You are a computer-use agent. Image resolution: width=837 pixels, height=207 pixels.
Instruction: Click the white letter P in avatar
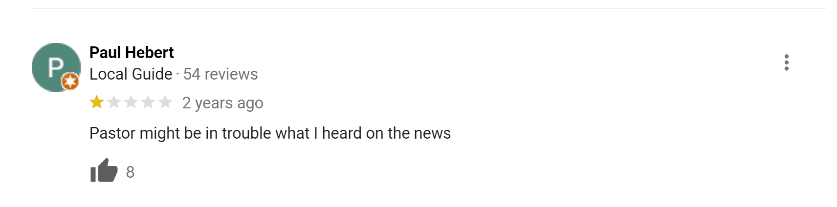[55, 67]
